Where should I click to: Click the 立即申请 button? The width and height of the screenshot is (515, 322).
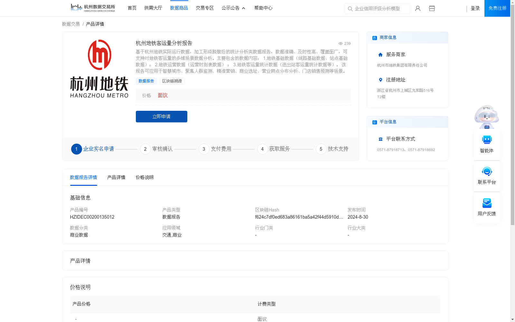tap(162, 117)
